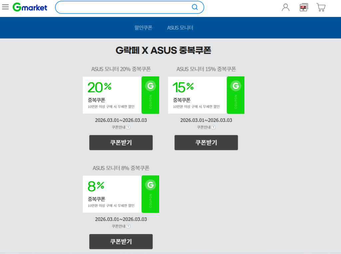
Task: Click the 20% 중복쿠폰 coupon image
Action: coord(121,95)
